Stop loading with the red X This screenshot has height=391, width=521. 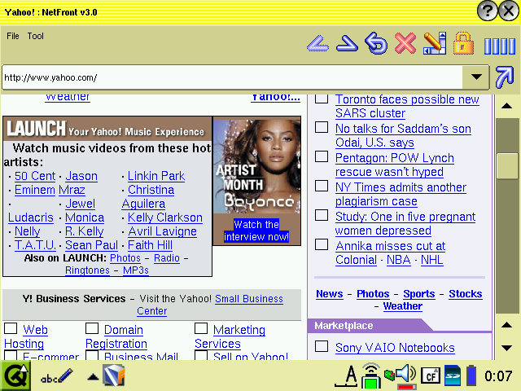point(405,43)
